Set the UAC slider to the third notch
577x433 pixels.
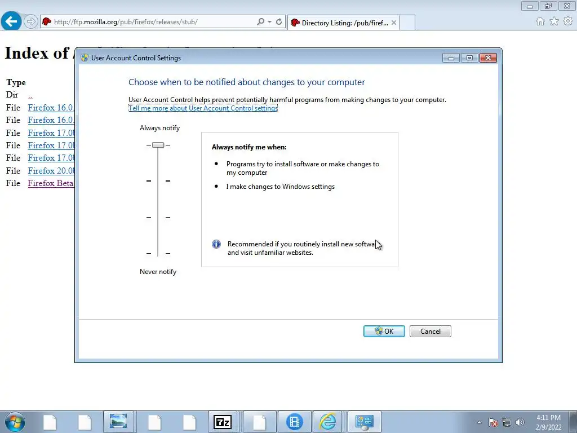158,217
